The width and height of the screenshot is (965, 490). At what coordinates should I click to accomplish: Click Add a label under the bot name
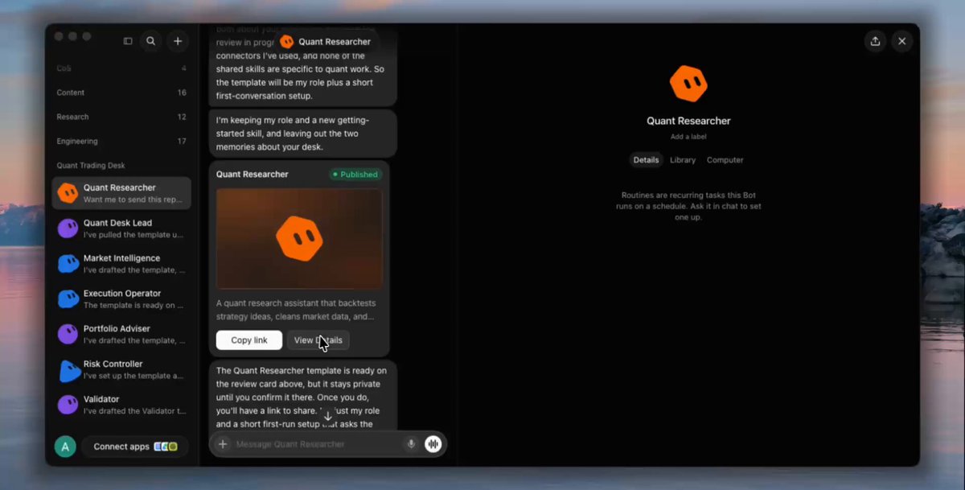[x=688, y=137]
